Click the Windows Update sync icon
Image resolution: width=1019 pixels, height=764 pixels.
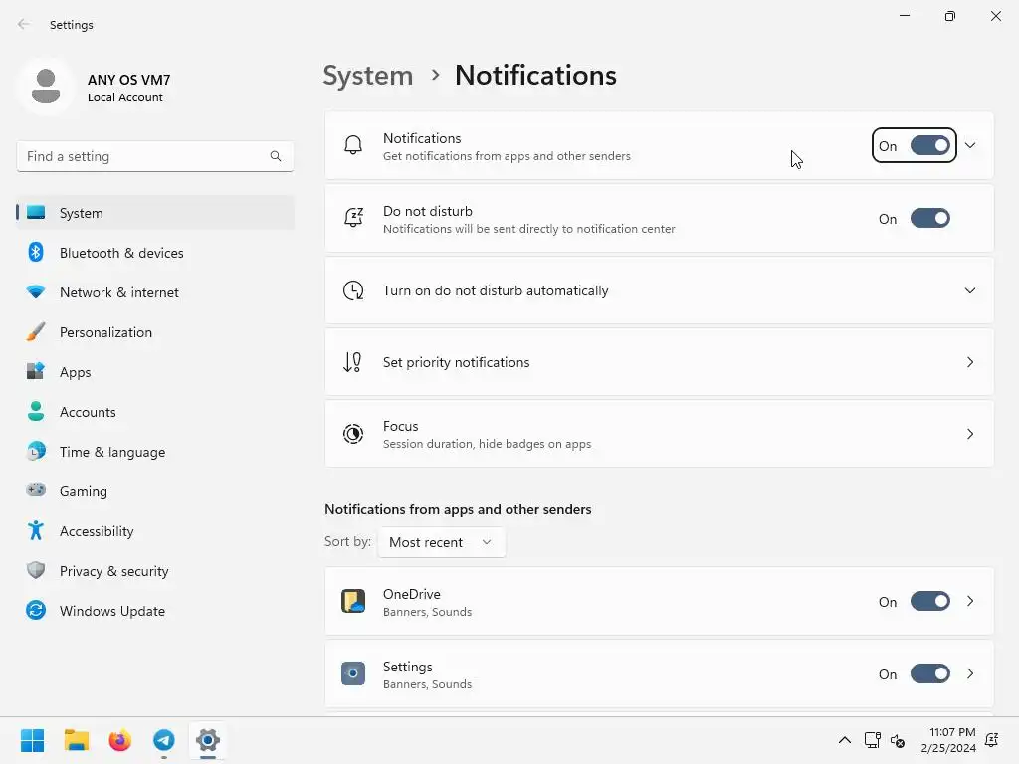[x=36, y=611]
